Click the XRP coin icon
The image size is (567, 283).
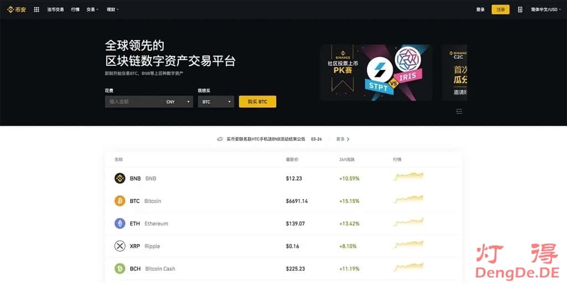click(120, 246)
